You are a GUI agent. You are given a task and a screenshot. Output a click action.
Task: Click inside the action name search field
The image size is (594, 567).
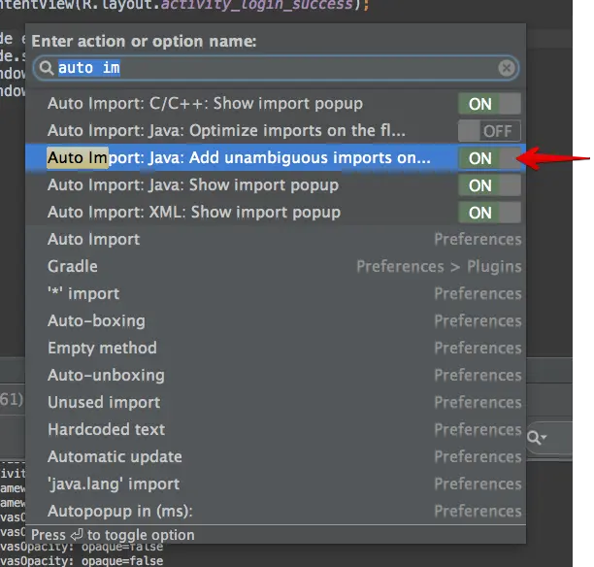tap(276, 68)
